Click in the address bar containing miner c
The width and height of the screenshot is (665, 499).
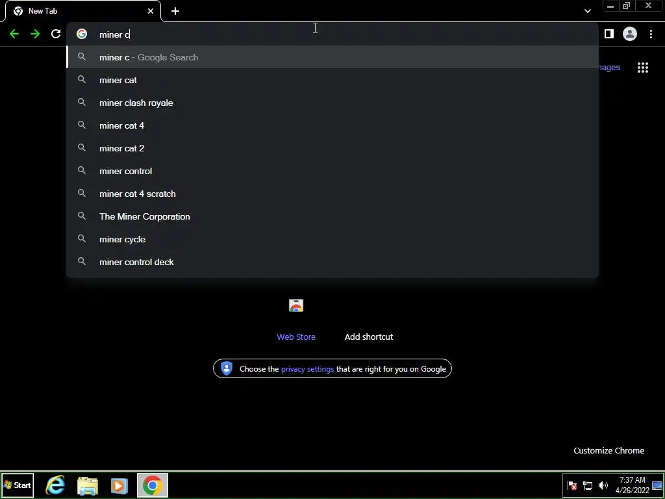pos(332,34)
